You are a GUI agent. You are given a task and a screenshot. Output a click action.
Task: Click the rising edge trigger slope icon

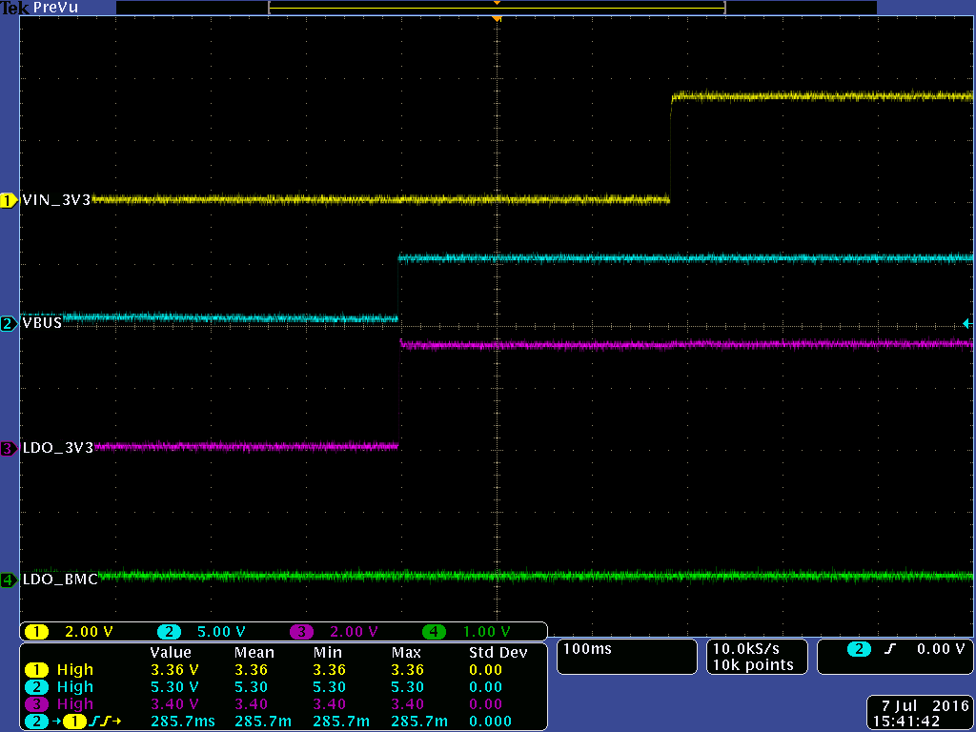pos(890,649)
